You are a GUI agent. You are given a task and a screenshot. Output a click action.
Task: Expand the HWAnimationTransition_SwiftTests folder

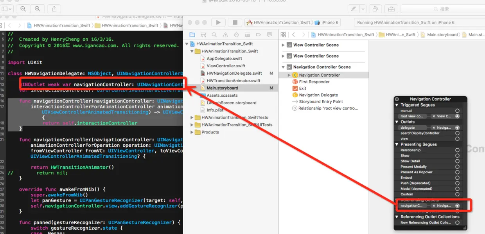coord(192,117)
